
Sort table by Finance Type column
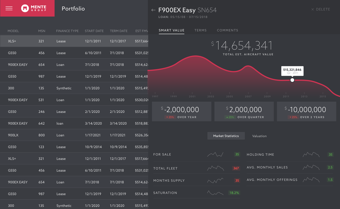click(67, 31)
